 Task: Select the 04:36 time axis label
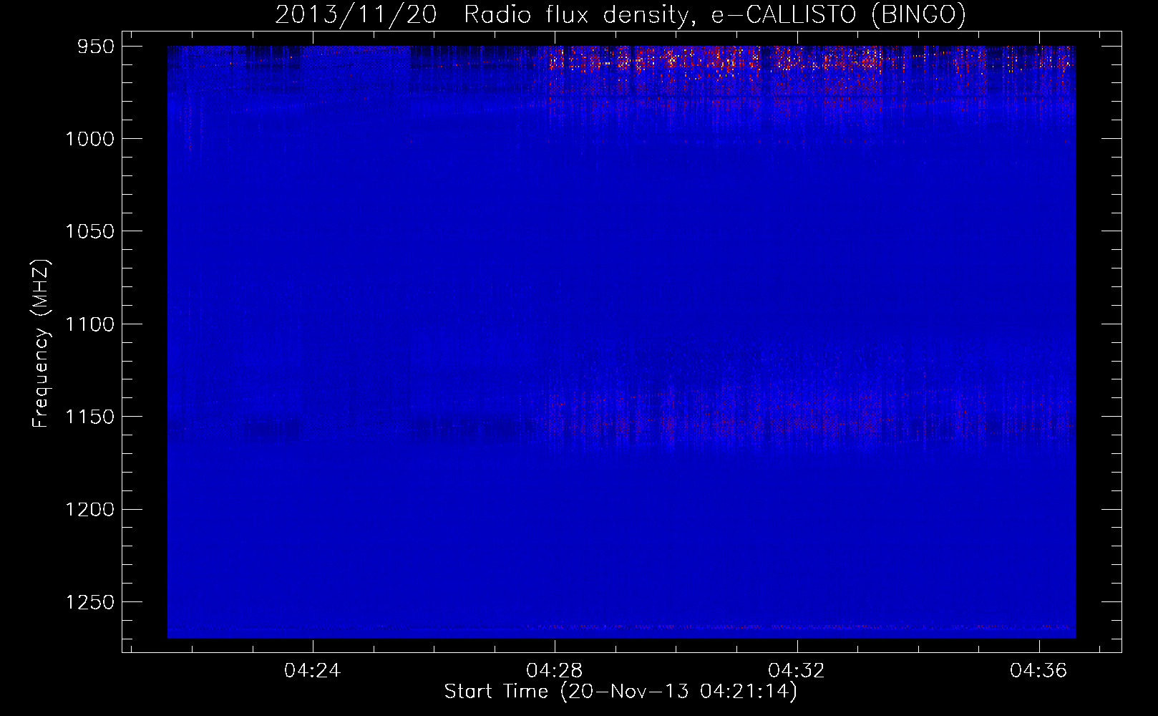pos(1038,670)
